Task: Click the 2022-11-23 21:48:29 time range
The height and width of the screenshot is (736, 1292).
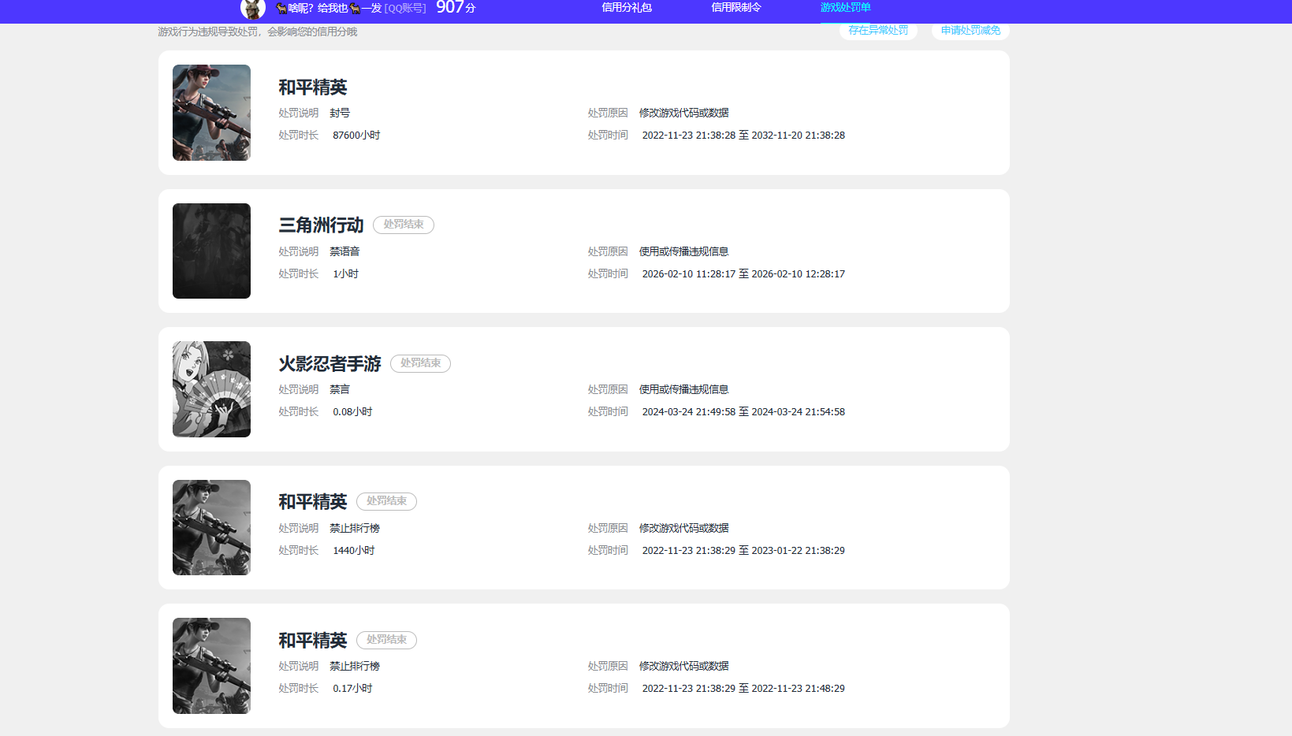Action: 743,689
